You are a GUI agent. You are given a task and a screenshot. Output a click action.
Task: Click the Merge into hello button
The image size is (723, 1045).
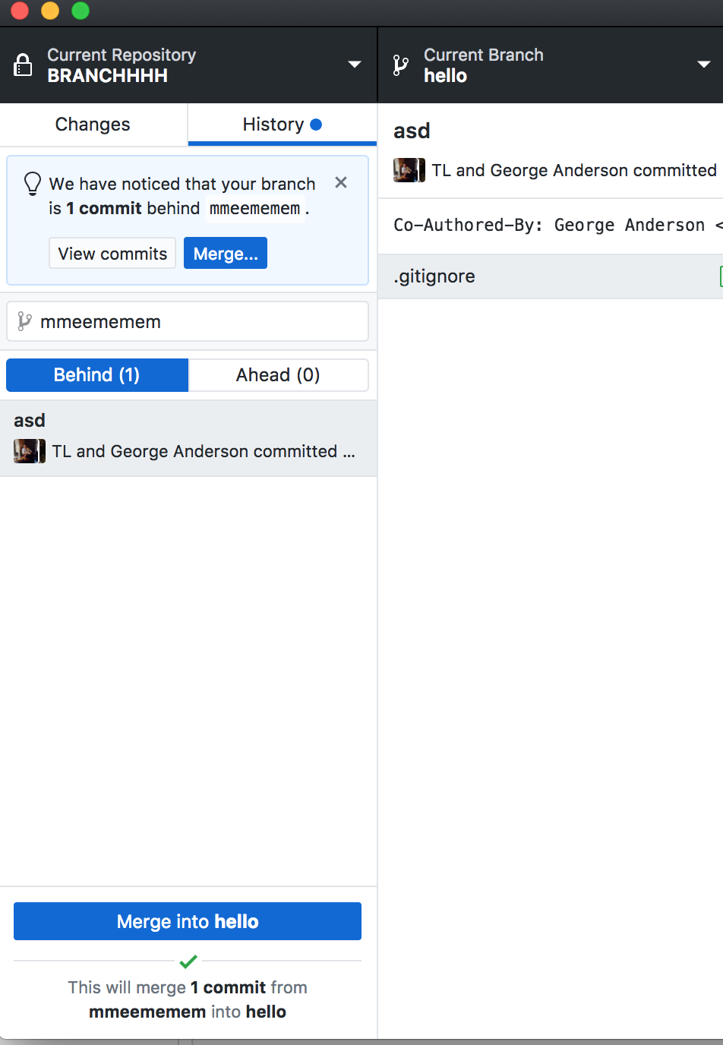click(x=188, y=921)
